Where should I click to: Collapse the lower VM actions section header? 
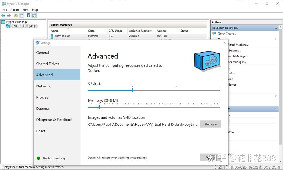point(276,109)
